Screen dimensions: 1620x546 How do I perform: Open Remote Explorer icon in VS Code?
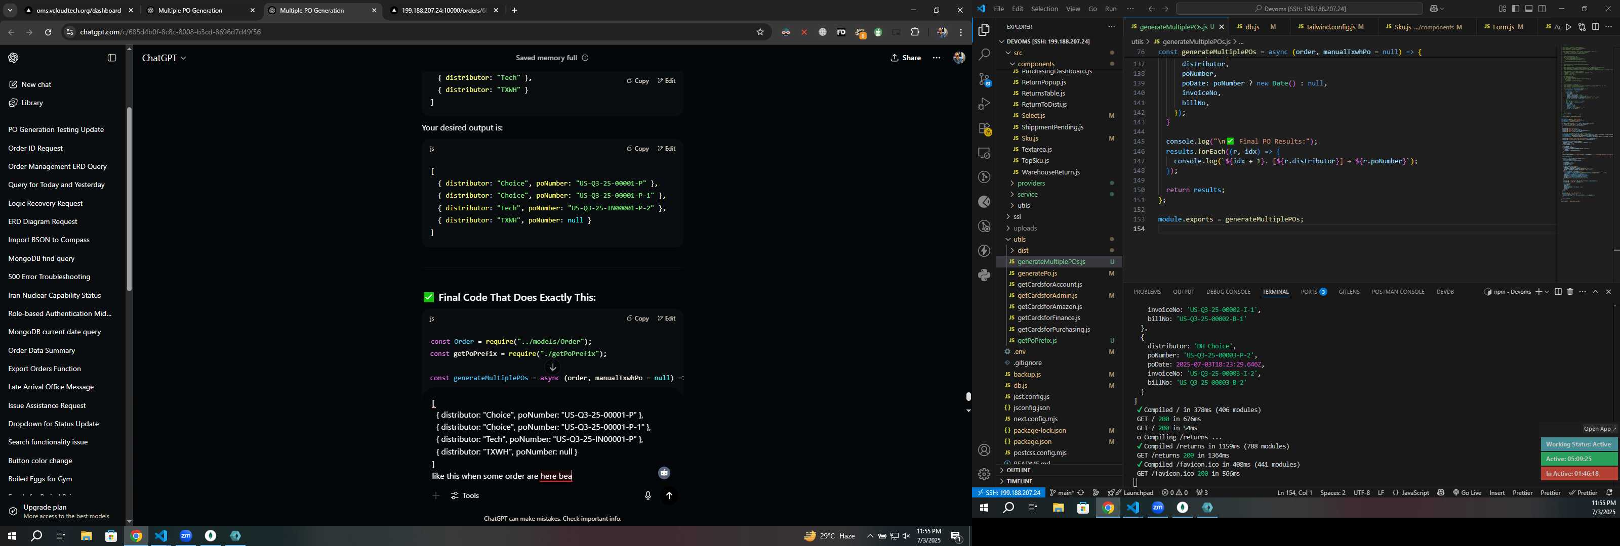tap(984, 153)
